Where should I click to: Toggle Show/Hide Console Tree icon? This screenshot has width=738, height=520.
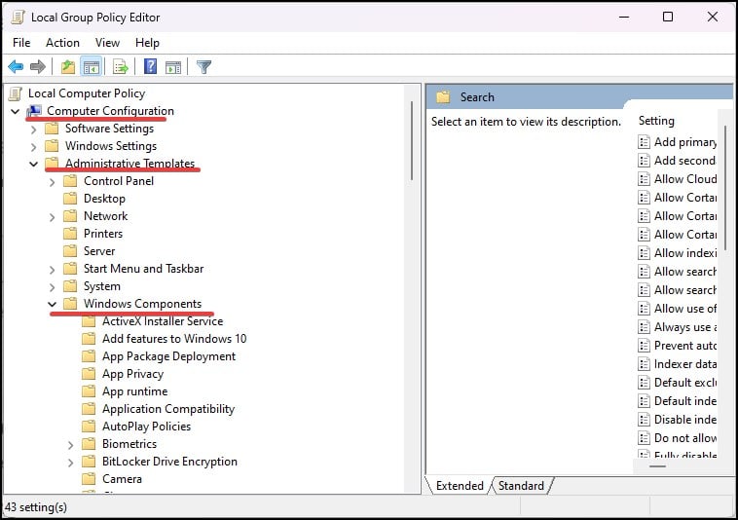coord(92,67)
